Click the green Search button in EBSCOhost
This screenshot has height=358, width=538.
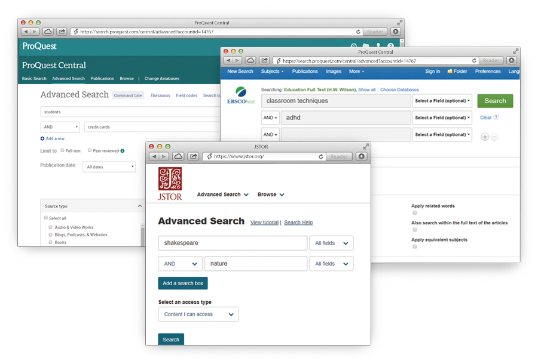coord(495,101)
